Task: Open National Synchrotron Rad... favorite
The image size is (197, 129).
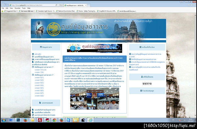Action: pyautogui.click(x=66, y=11)
